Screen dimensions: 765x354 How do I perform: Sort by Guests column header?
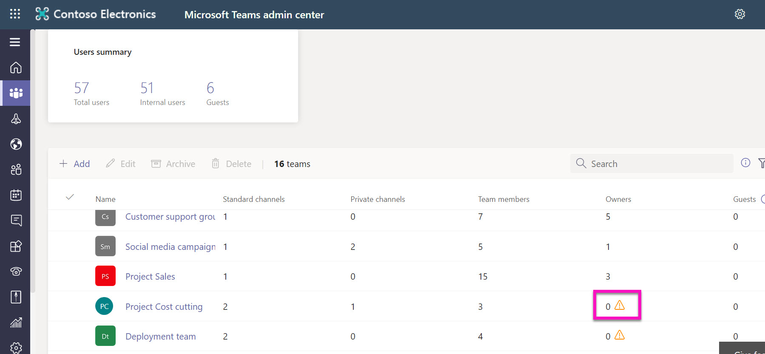click(744, 199)
